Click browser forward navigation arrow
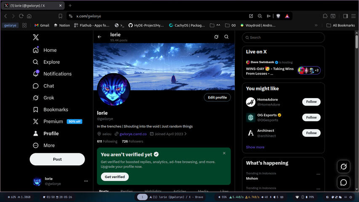Viewport: 359px width, 202px height. (13, 16)
